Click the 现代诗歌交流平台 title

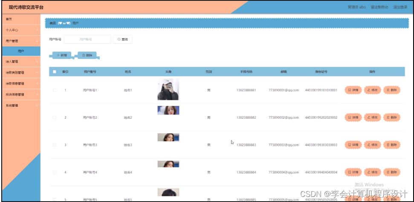(26, 7)
